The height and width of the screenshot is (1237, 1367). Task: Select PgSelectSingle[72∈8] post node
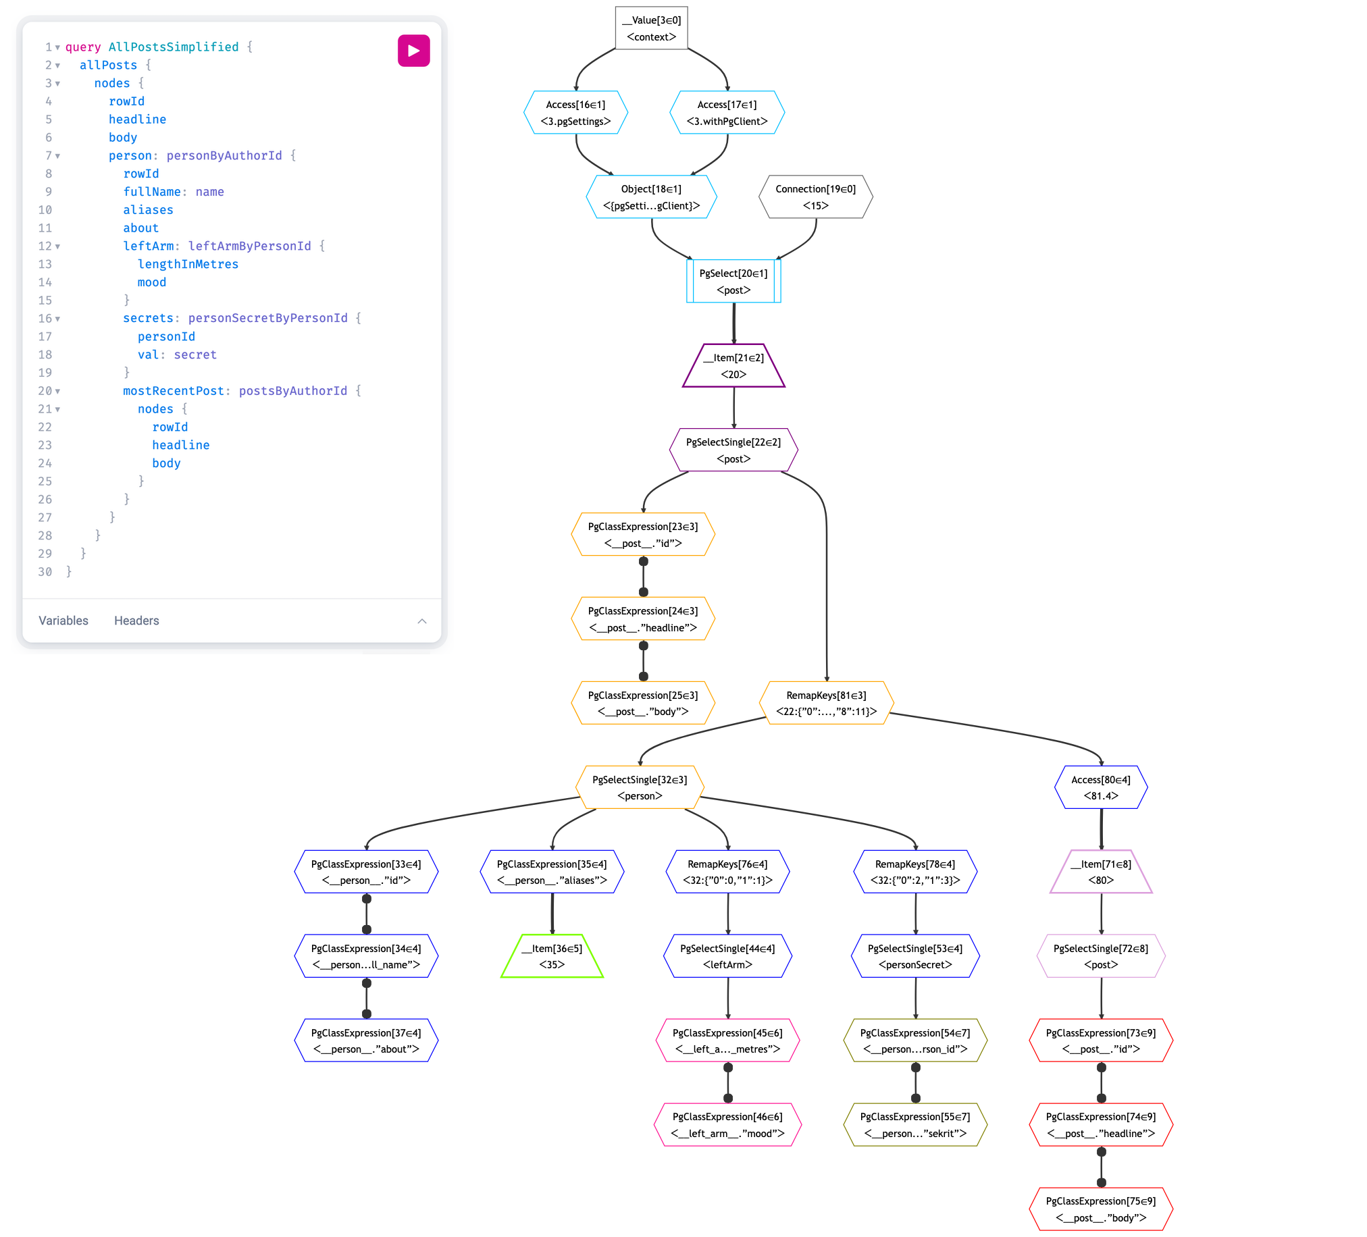pyautogui.click(x=1101, y=956)
